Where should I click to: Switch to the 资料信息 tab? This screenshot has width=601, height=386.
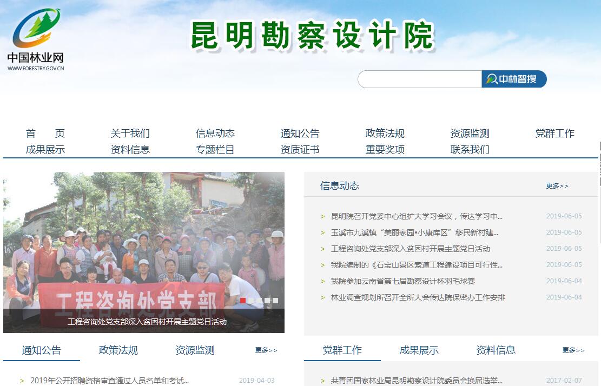point(496,350)
